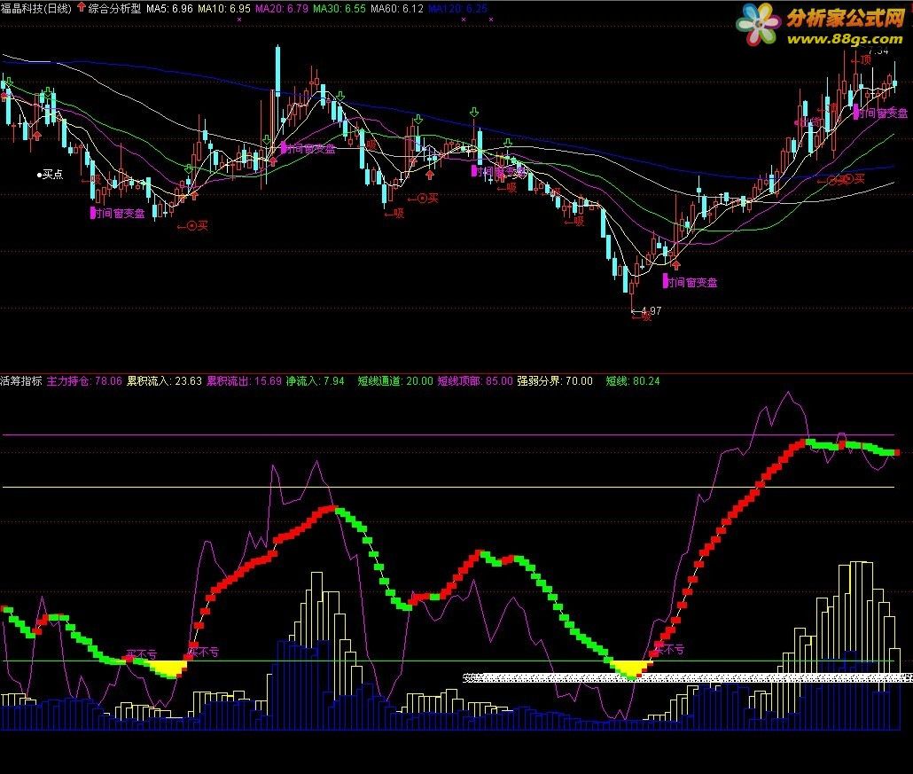Click the 买点 marker label

coord(50,174)
